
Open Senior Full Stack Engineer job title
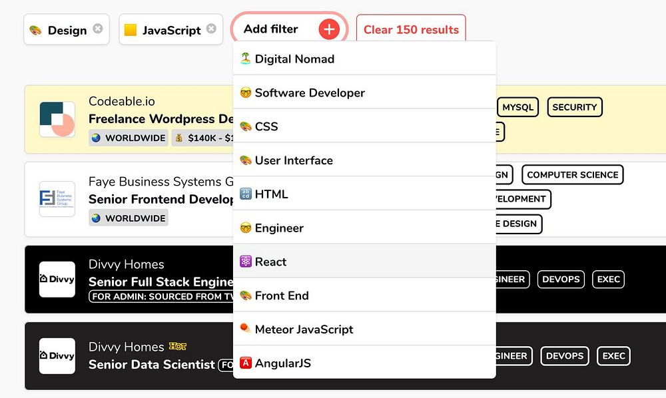click(x=161, y=282)
